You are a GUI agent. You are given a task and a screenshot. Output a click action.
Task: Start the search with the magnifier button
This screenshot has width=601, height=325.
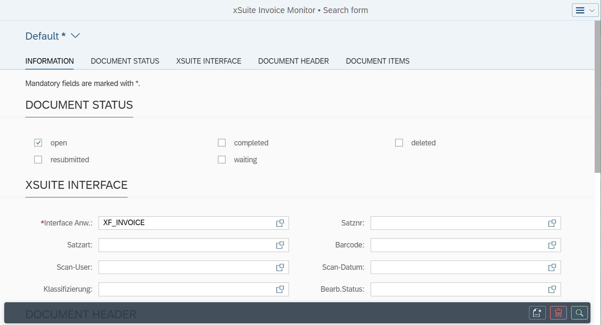[x=579, y=313]
